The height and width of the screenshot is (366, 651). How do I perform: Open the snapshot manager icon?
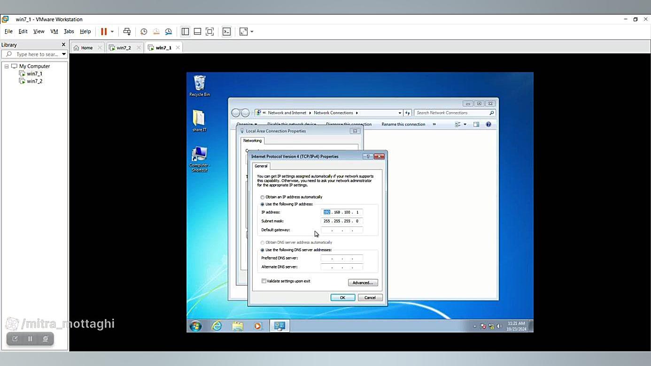(168, 31)
